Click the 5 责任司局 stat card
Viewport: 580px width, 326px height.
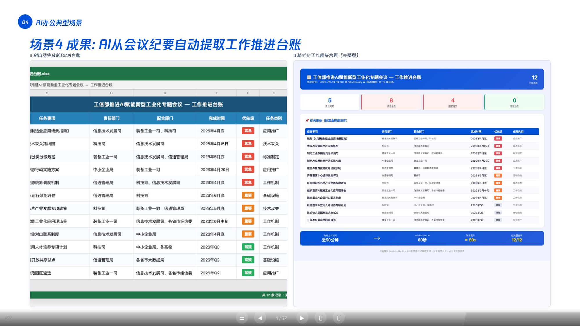[329, 102]
